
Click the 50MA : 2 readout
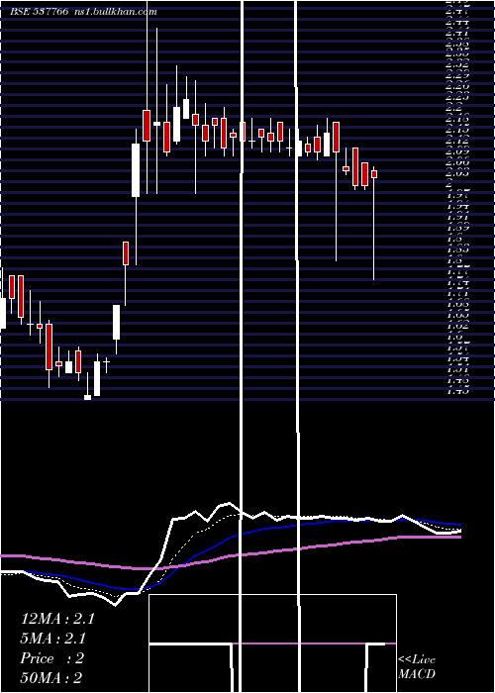pyautogui.click(x=51, y=677)
